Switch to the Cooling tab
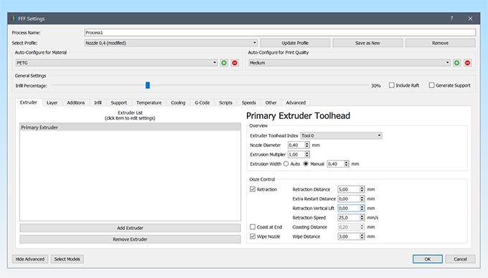This screenshot has width=488, height=278. (x=178, y=102)
